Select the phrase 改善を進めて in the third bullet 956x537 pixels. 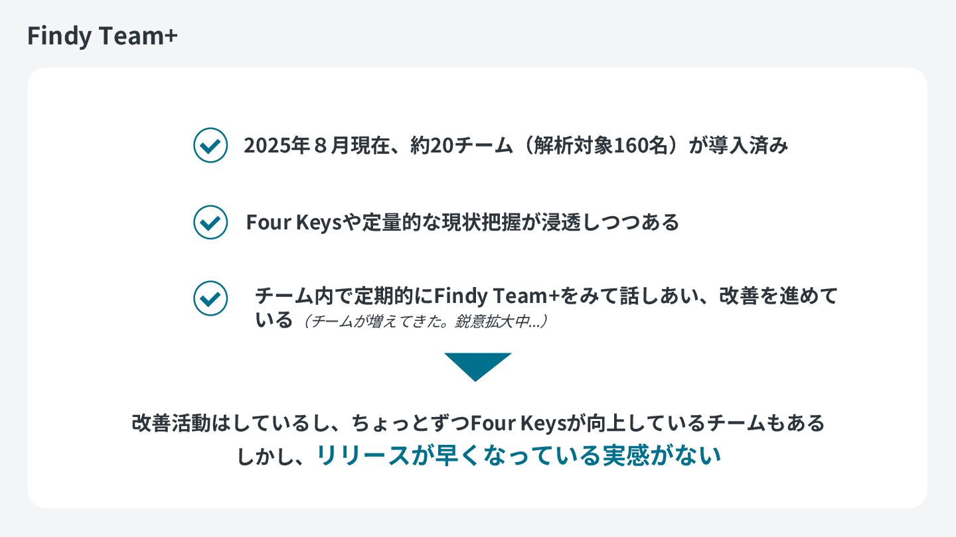[779, 296]
